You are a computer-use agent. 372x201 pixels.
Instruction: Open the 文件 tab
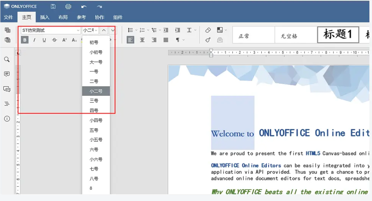pos(8,17)
